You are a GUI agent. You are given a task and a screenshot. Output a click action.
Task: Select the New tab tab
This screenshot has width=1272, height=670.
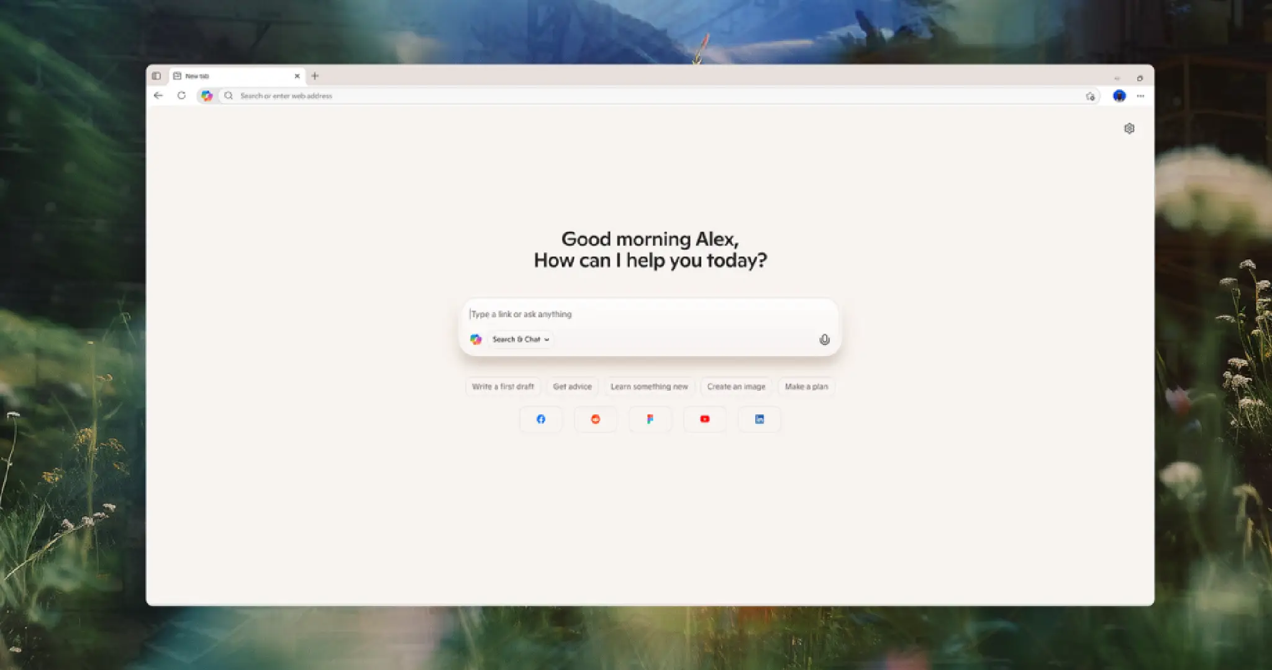coord(230,76)
